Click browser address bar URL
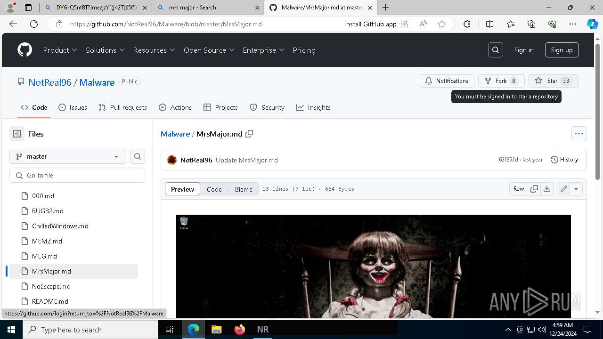The height and width of the screenshot is (339, 603). [166, 24]
